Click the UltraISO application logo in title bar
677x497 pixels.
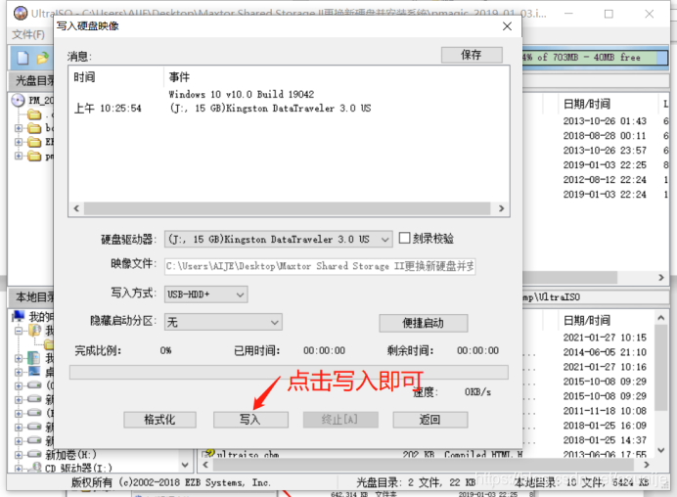pyautogui.click(x=21, y=14)
